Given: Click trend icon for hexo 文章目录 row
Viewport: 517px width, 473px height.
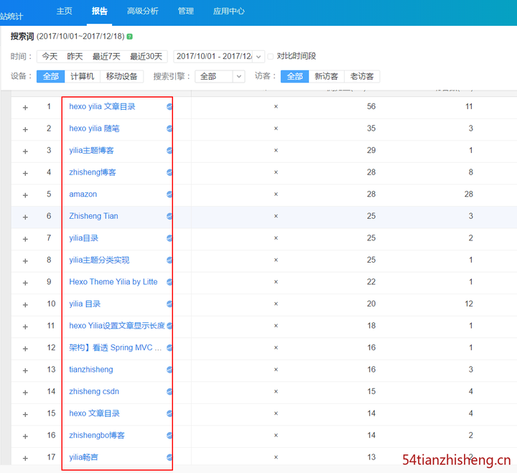Looking at the screenshot, I should click(169, 413).
